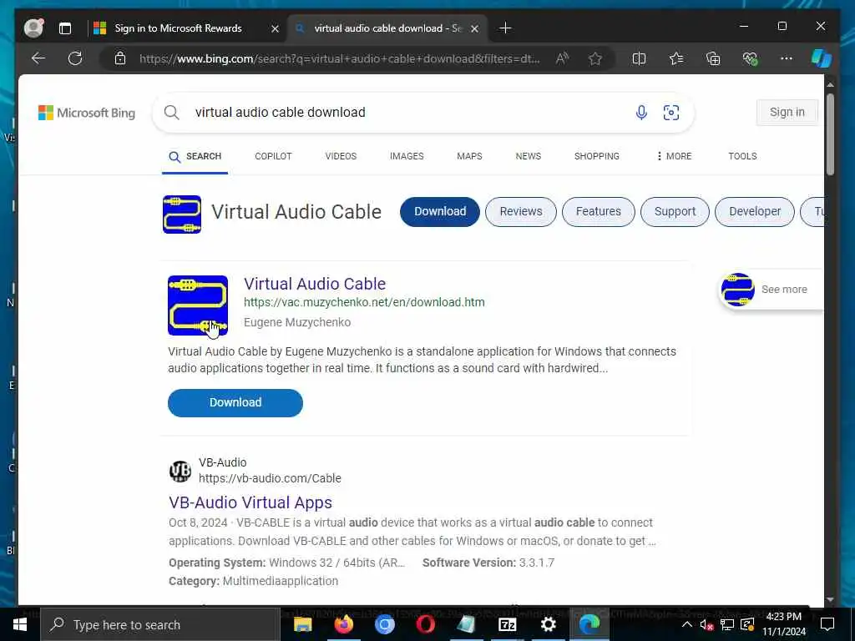The image size is (855, 641).
Task: Open the Virtual Audio Cable result title link
Action: pyautogui.click(x=315, y=284)
